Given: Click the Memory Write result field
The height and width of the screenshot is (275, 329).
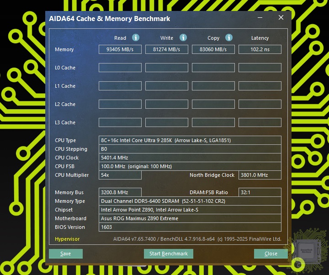Looking at the screenshot, I should pos(167,49).
